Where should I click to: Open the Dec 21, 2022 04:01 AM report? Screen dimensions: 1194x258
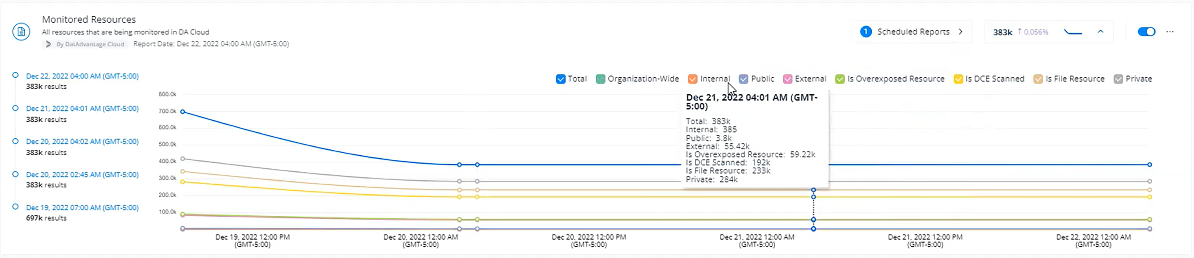click(x=82, y=109)
